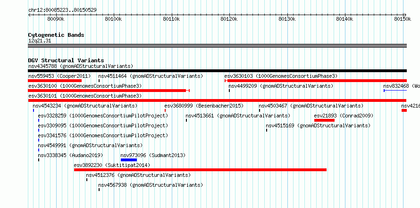The height and width of the screenshot is (208, 420).
Task: Select the red esv3630103 variant bar
Action: [316, 81]
